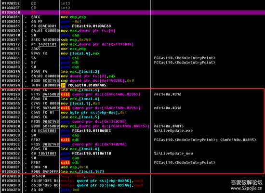
Task: Click the sub esp,0x240 instruction
Action: (x=76, y=40)
